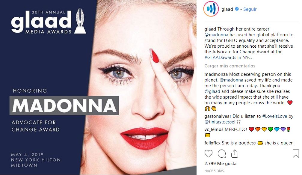The width and height of the screenshot is (302, 175).
Task: Toggle the bookmark save icon
Action: (x=296, y=154)
